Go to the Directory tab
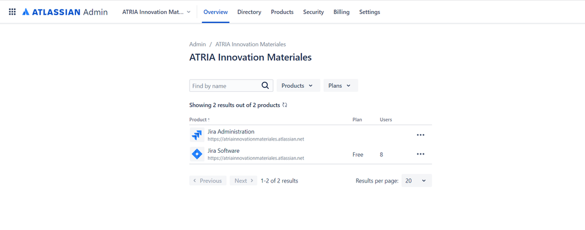This screenshot has width=585, height=230. pyautogui.click(x=249, y=12)
